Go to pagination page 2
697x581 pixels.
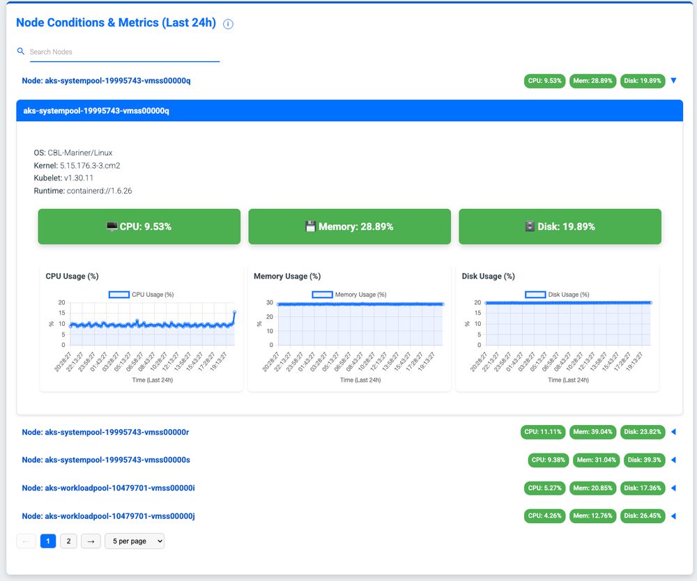tap(68, 541)
